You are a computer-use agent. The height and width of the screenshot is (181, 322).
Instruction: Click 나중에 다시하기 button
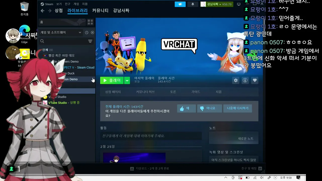pos(237,108)
